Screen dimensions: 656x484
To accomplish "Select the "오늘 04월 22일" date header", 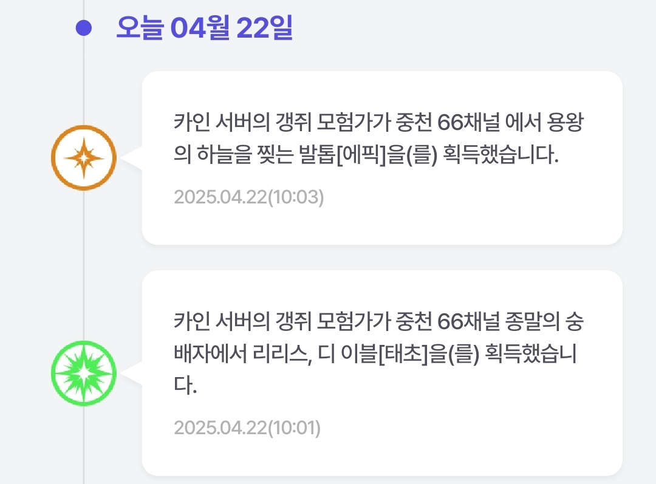I will click(x=204, y=28).
